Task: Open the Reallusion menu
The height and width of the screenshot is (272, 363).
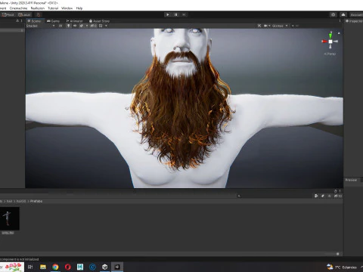Action: 38,8
